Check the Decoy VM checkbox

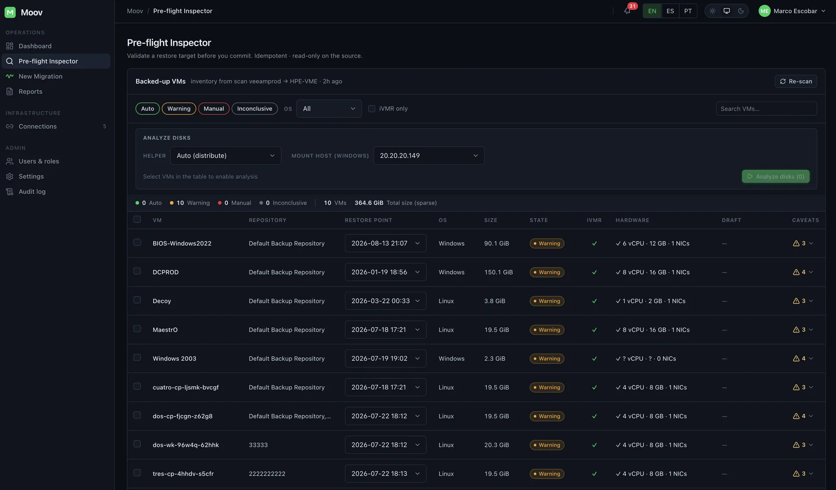[137, 300]
